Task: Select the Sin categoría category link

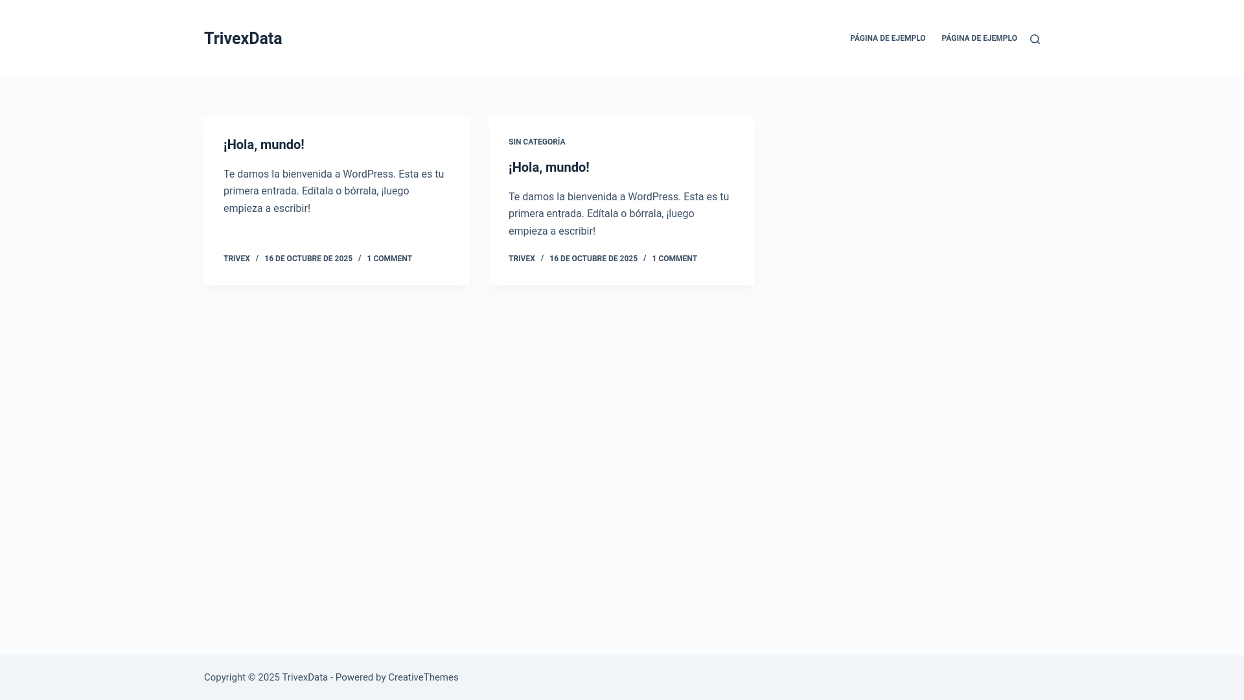Action: tap(536, 142)
